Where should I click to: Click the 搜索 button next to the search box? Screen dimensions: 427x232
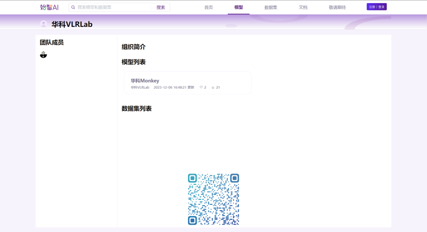click(x=160, y=7)
